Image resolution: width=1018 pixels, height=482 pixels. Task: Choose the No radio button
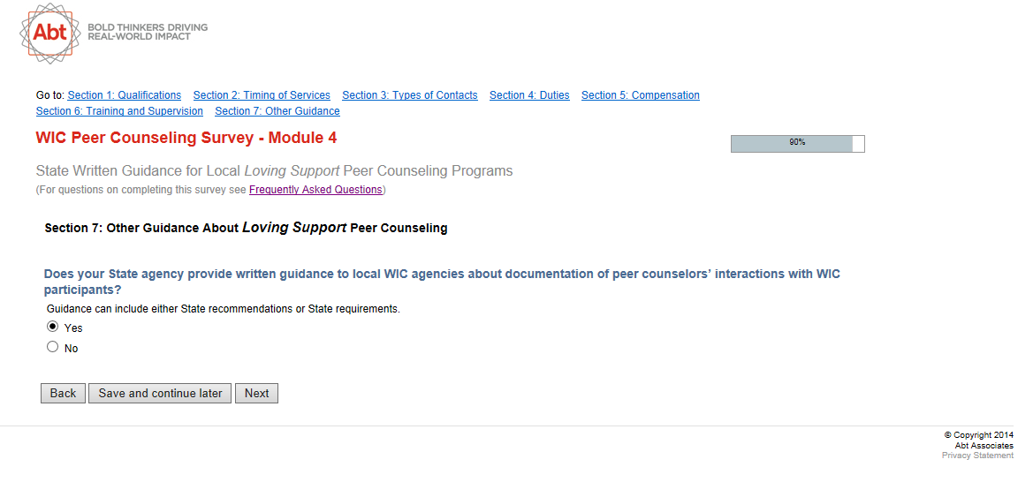(x=53, y=347)
